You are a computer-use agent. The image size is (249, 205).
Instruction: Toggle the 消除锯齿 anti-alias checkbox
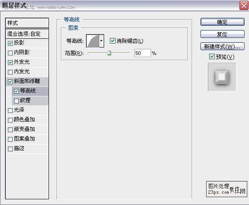[x=112, y=41]
